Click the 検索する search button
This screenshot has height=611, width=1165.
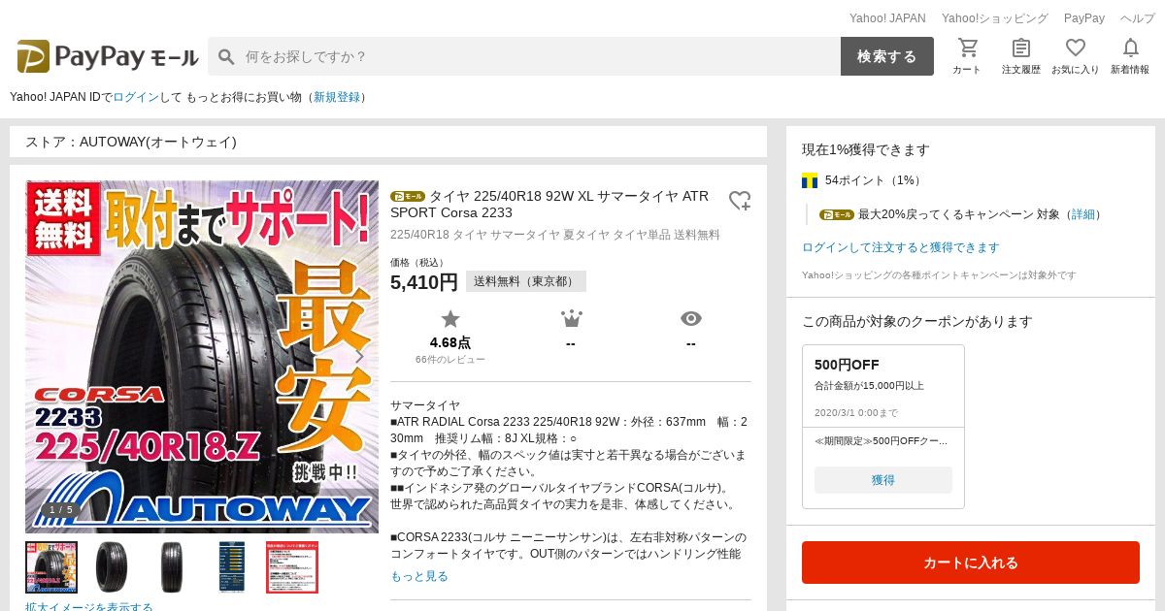(887, 56)
